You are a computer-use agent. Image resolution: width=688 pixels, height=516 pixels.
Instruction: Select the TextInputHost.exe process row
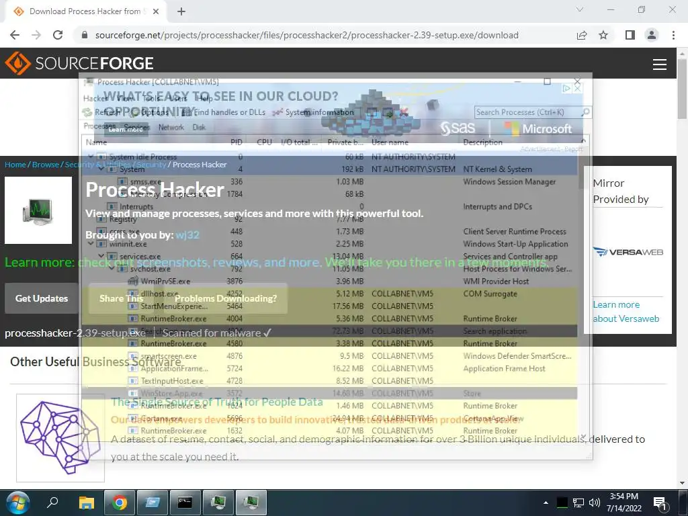pyautogui.click(x=329, y=381)
